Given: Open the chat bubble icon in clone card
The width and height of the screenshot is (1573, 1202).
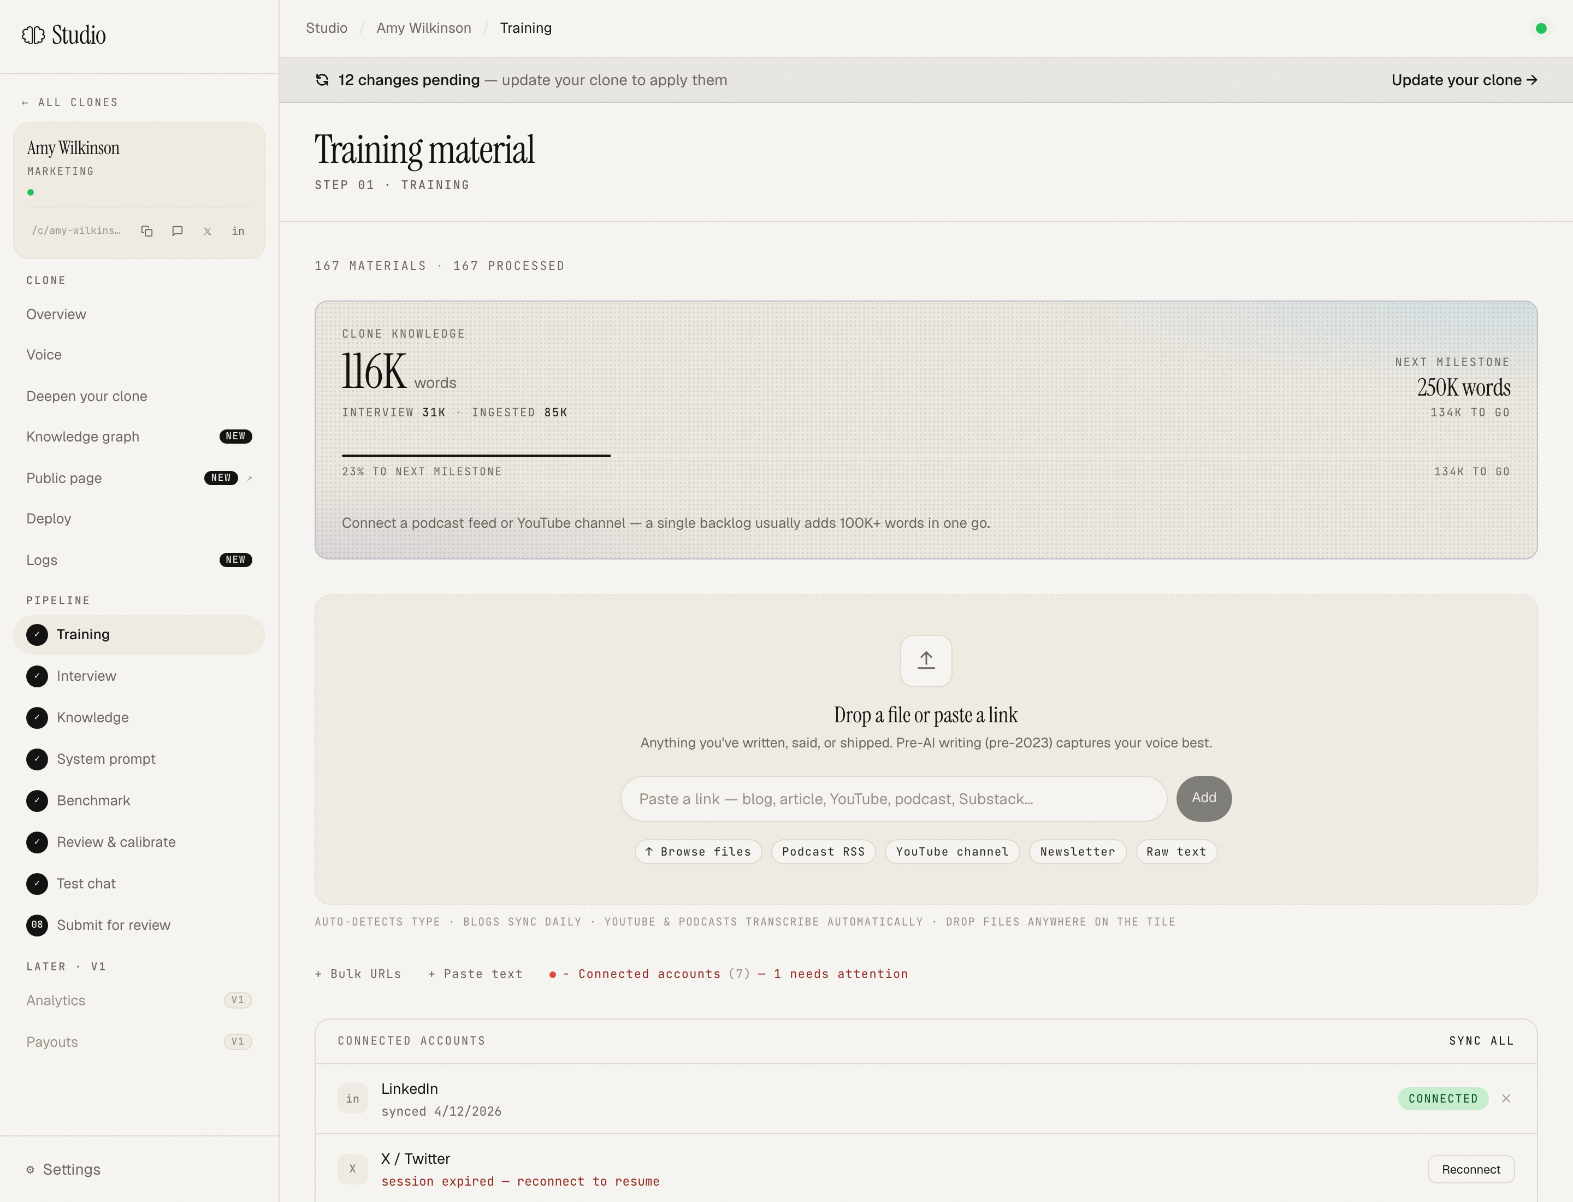Looking at the screenshot, I should click(x=178, y=231).
